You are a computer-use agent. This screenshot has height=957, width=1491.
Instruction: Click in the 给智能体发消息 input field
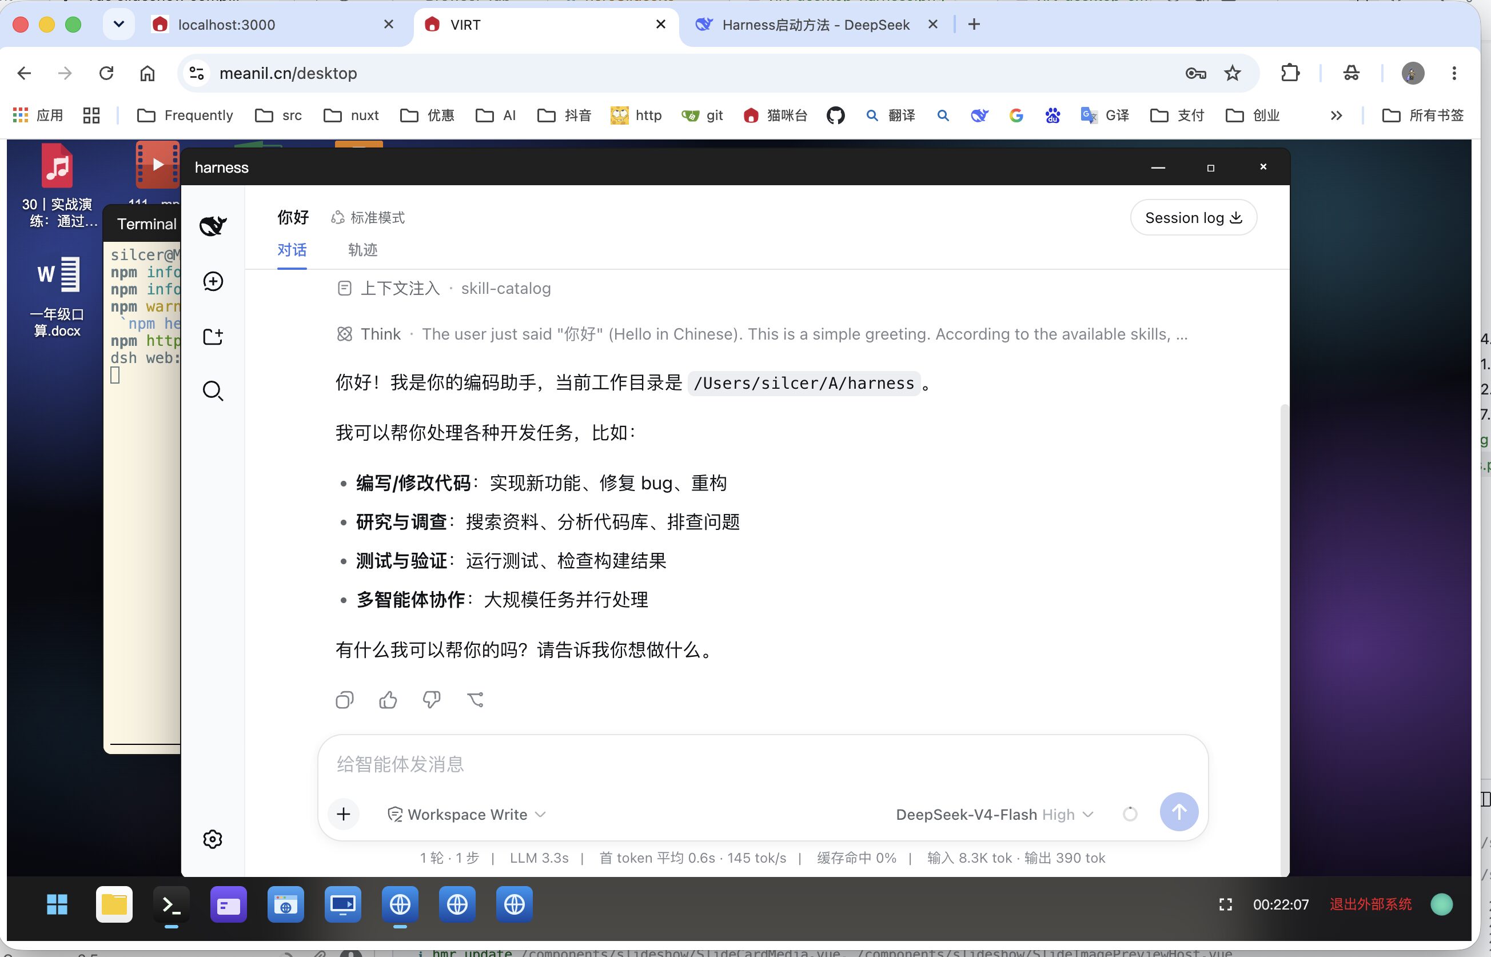(762, 764)
